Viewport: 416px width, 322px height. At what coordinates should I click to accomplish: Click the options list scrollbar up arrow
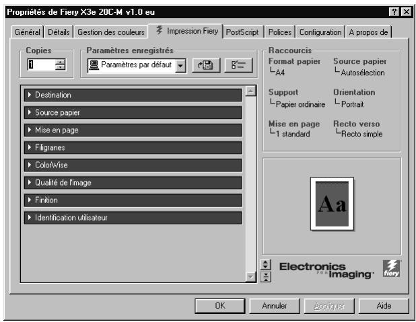[x=250, y=91]
